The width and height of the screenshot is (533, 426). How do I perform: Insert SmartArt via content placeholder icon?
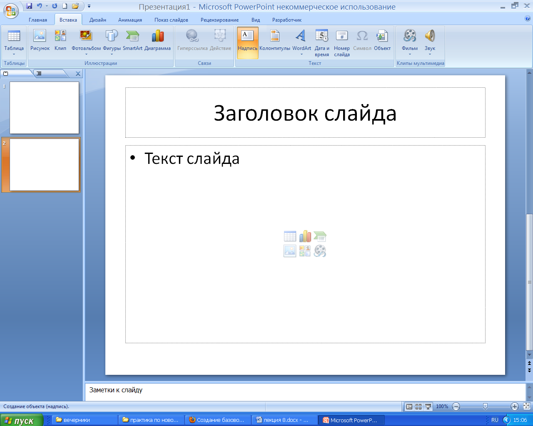point(320,236)
